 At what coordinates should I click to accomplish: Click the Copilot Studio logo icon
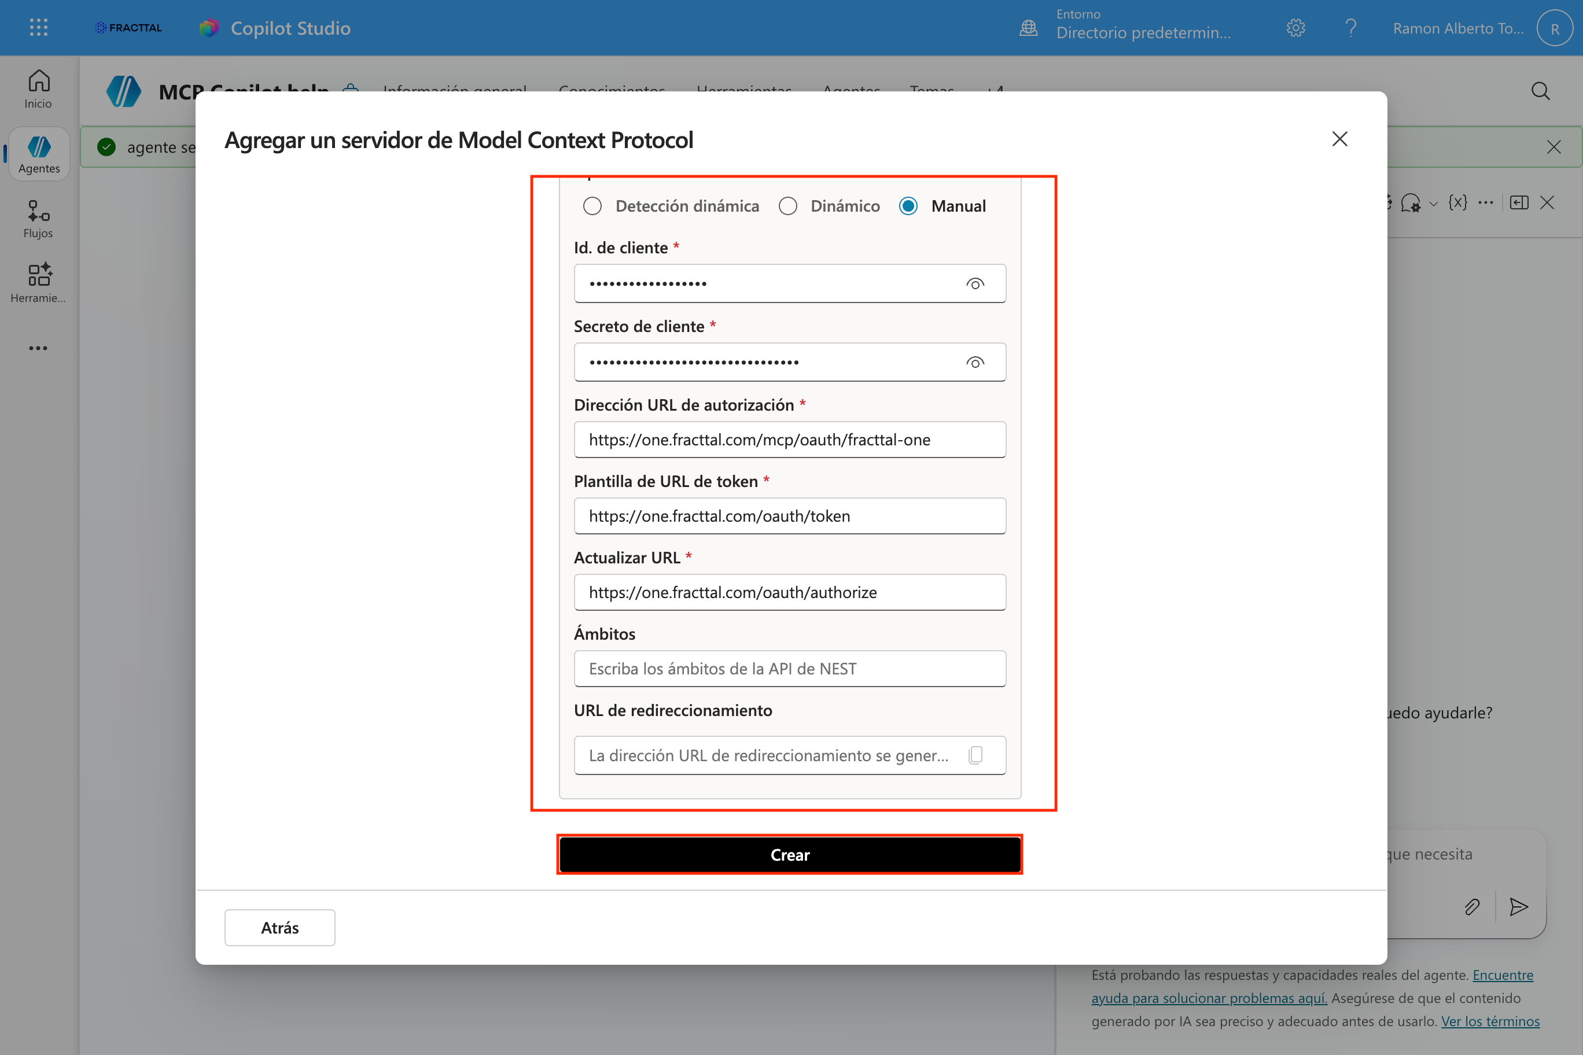(x=209, y=28)
